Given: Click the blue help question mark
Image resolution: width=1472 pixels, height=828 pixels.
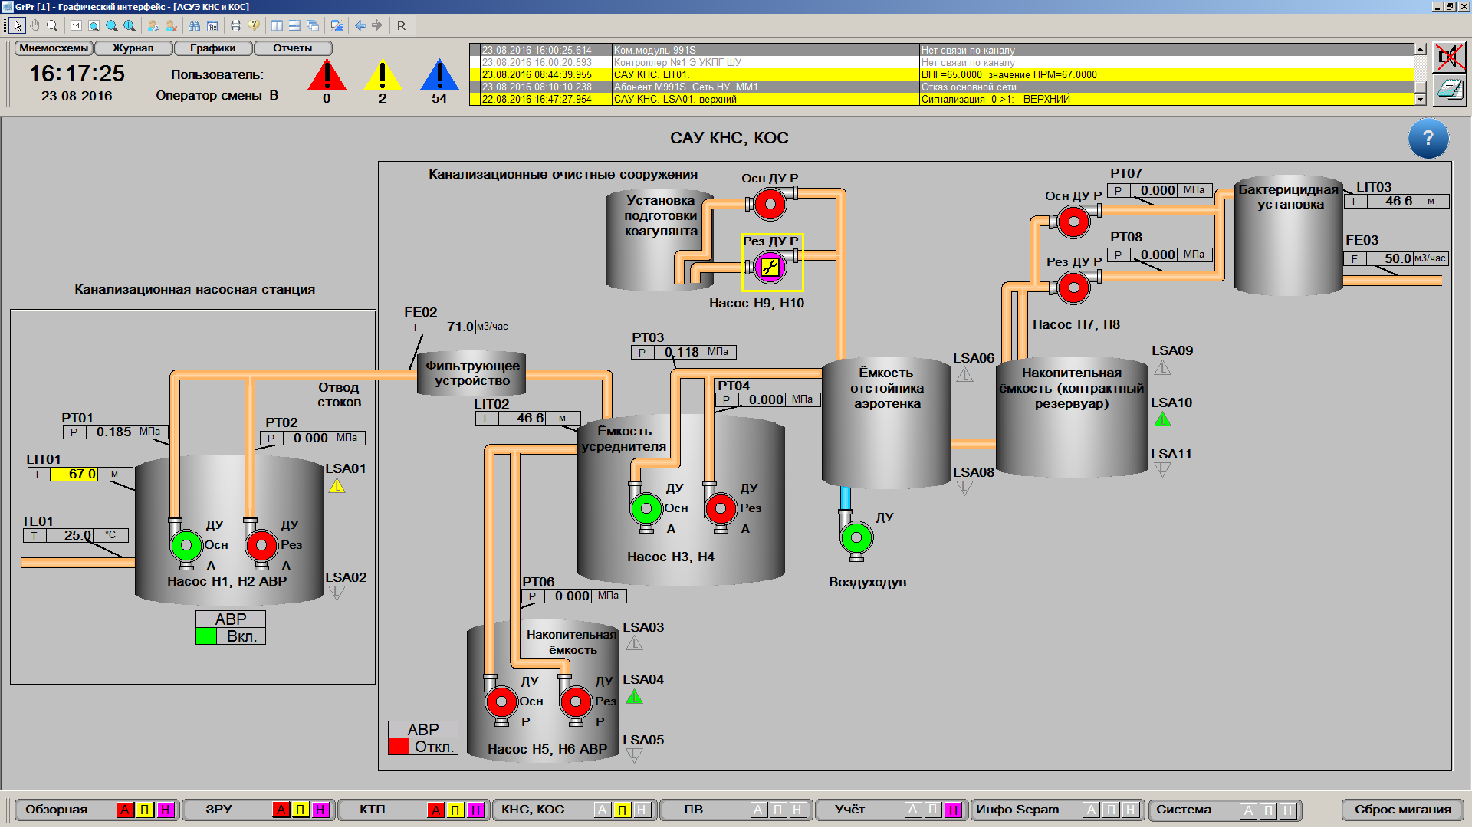Looking at the screenshot, I should pyautogui.click(x=1428, y=139).
